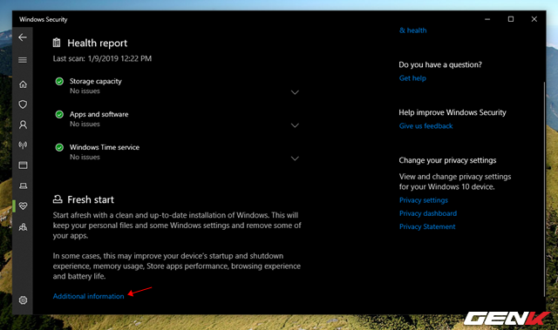Click green check beside Storage capacity
Image resolution: width=558 pixels, height=330 pixels.
pyautogui.click(x=59, y=81)
